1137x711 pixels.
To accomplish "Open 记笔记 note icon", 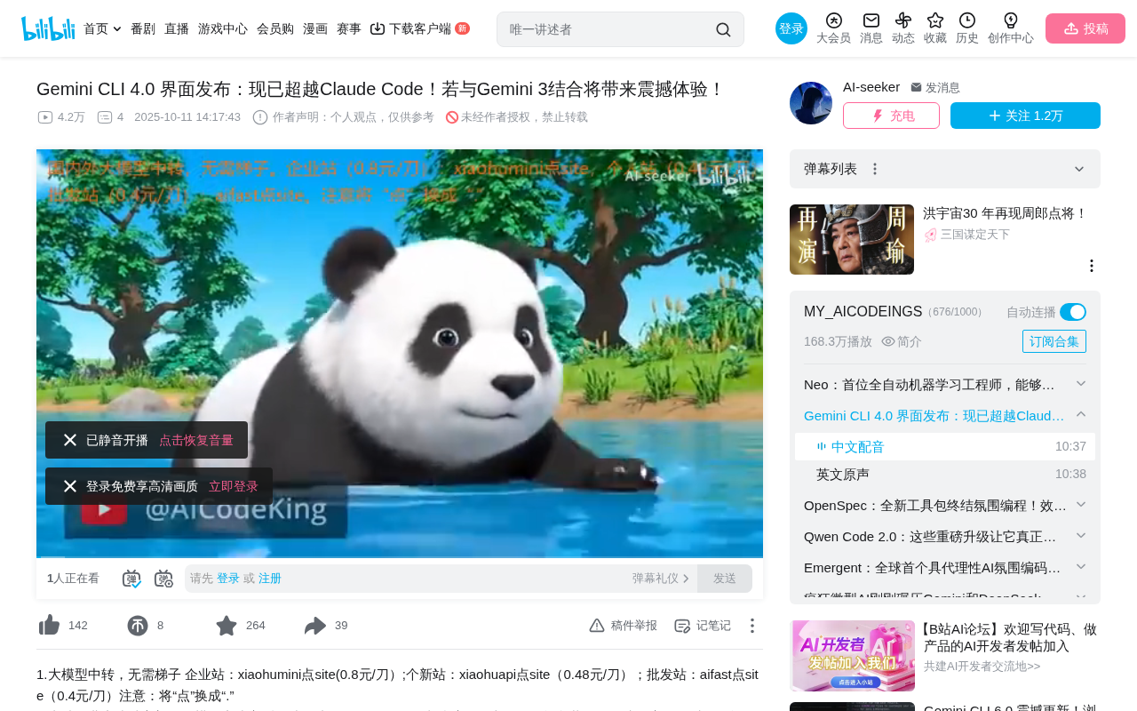I will [682, 626].
